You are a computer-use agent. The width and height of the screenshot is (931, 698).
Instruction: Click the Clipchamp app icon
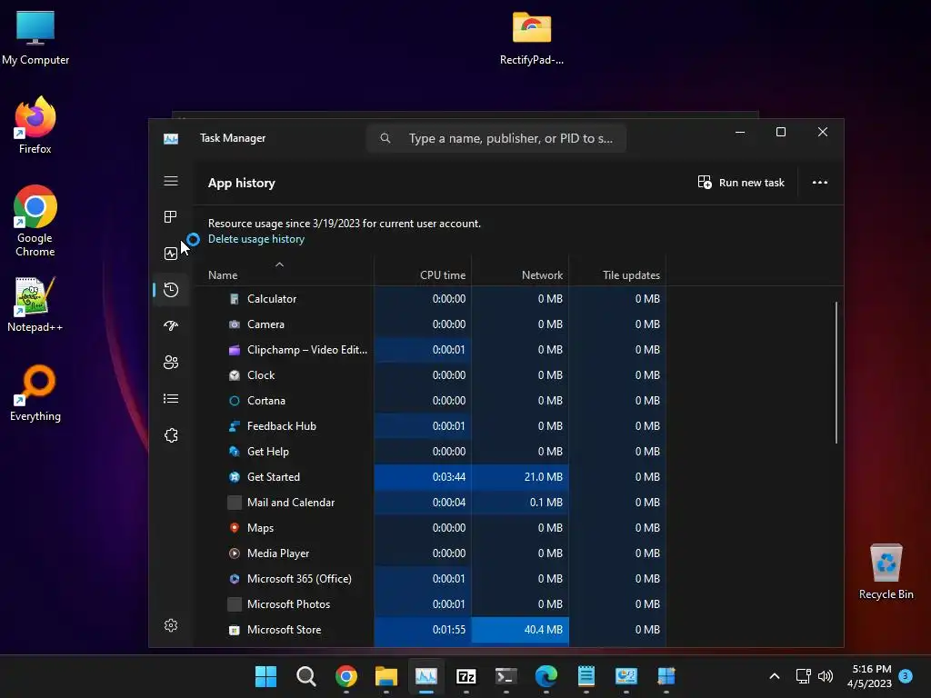pyautogui.click(x=235, y=350)
